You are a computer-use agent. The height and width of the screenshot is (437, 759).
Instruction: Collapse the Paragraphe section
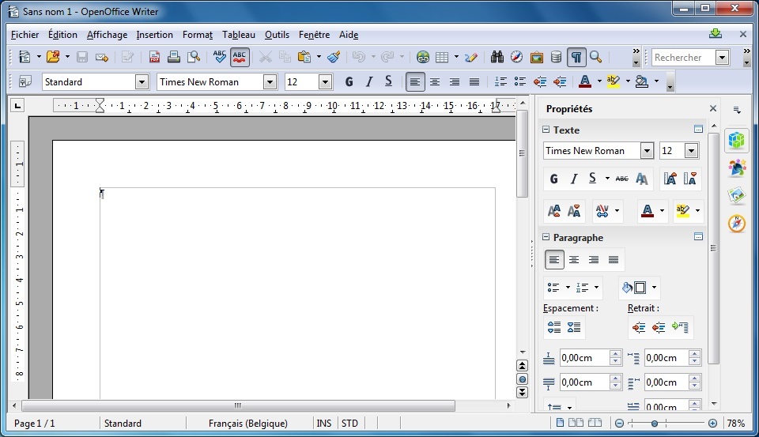[x=546, y=237]
